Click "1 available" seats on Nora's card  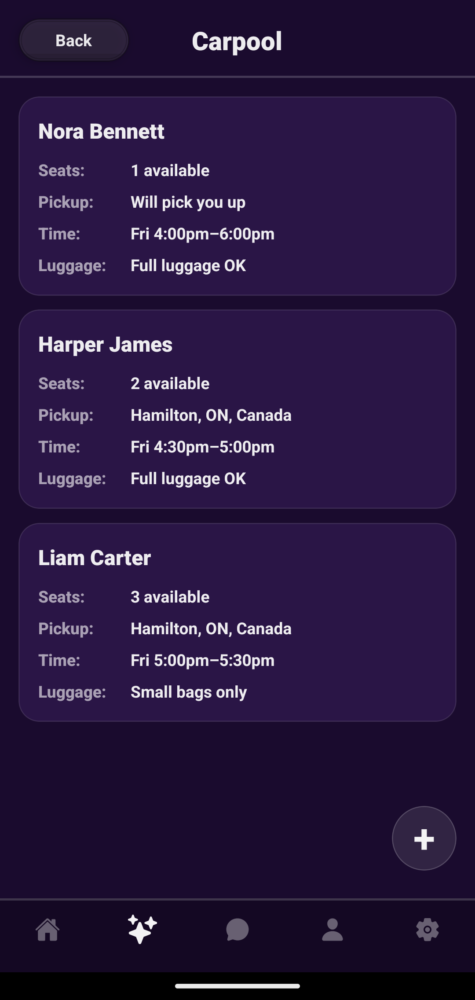[x=170, y=171]
